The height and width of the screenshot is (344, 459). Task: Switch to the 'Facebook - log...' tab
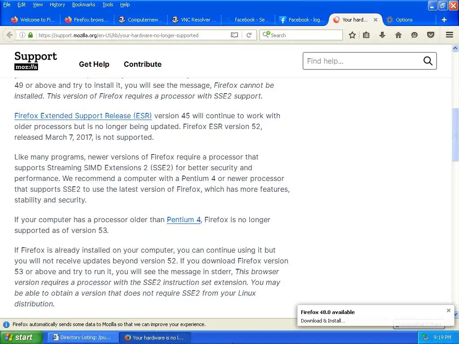click(302, 20)
